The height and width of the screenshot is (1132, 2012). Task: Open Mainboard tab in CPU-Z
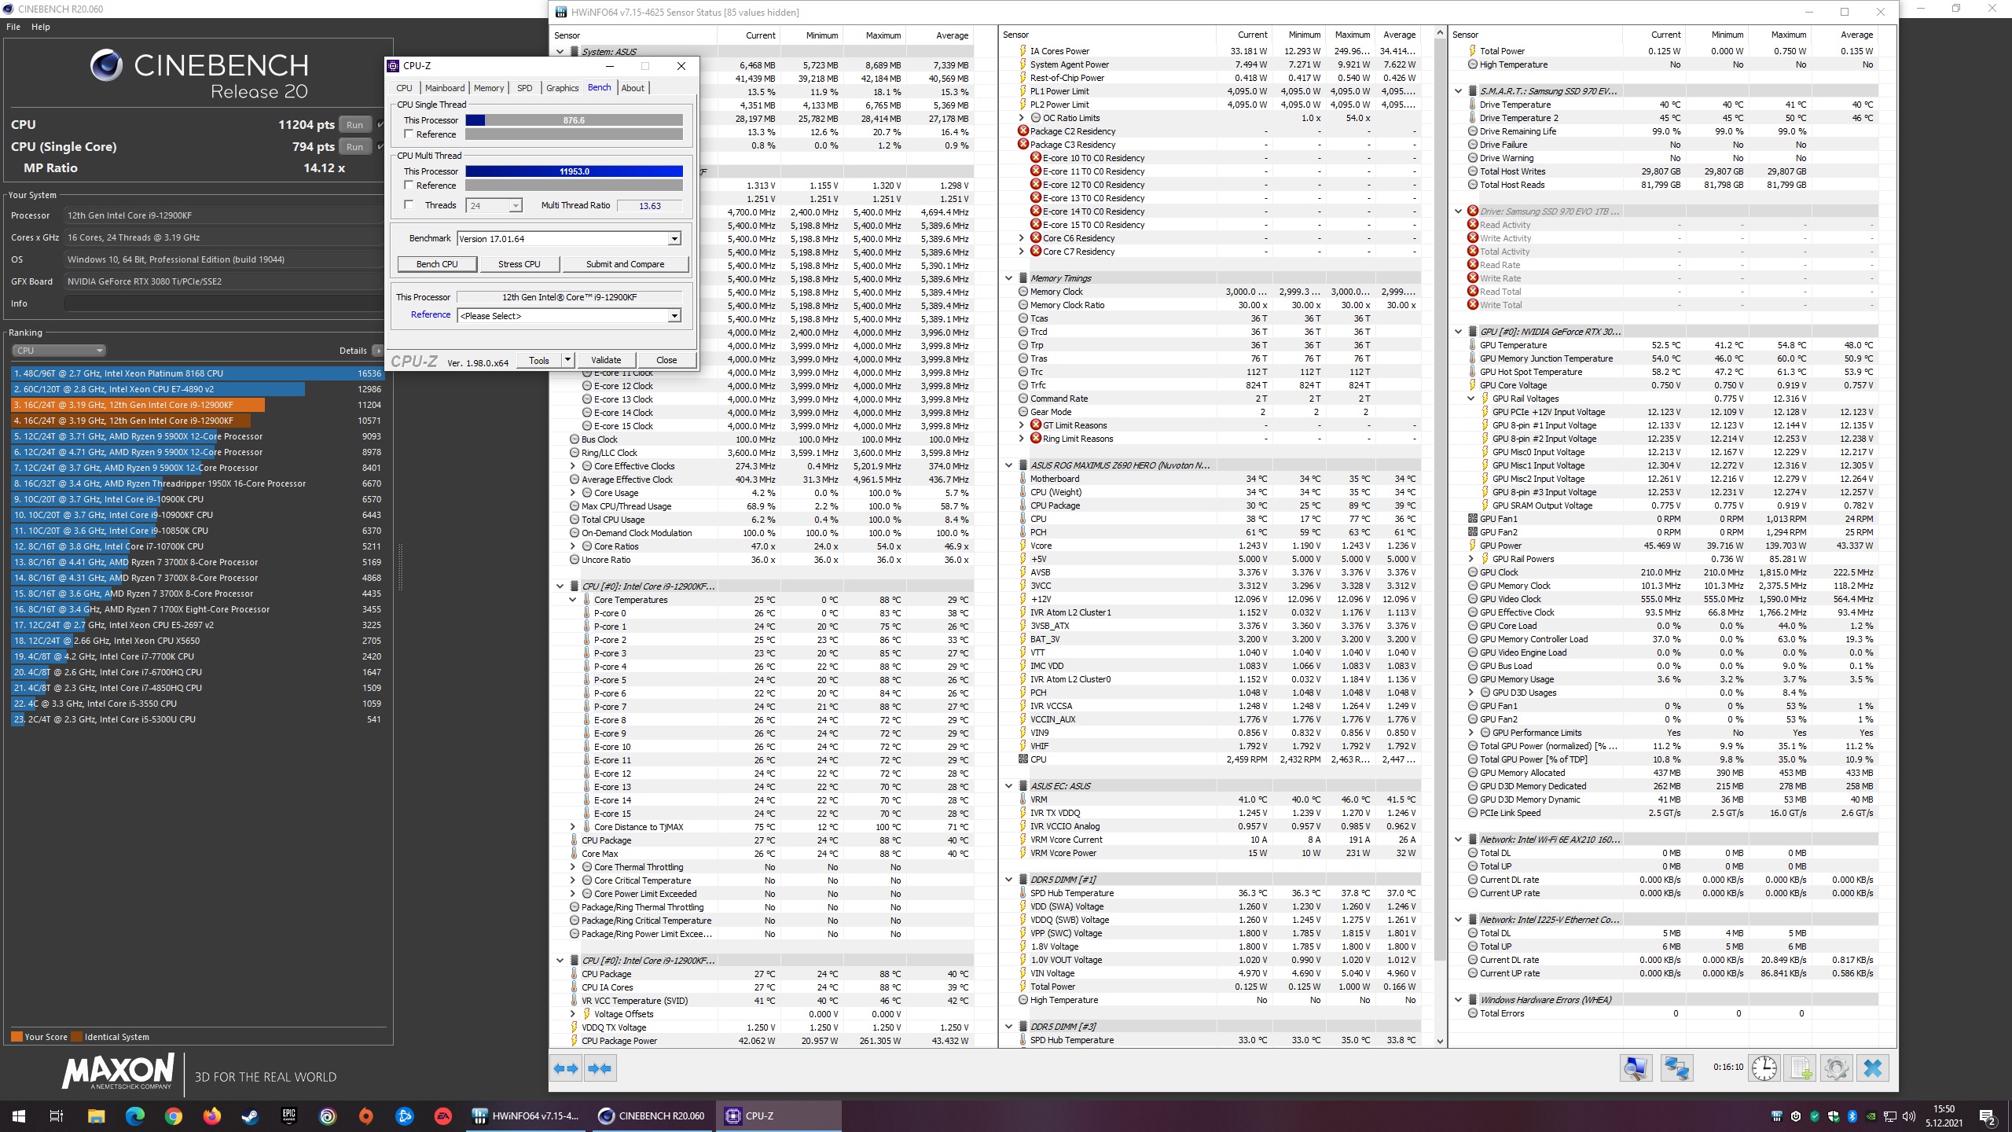coord(445,88)
